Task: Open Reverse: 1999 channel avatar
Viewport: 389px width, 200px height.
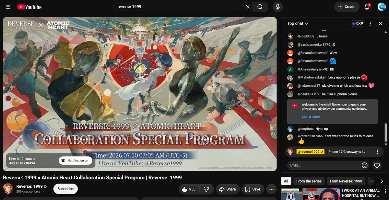Action: [8, 189]
